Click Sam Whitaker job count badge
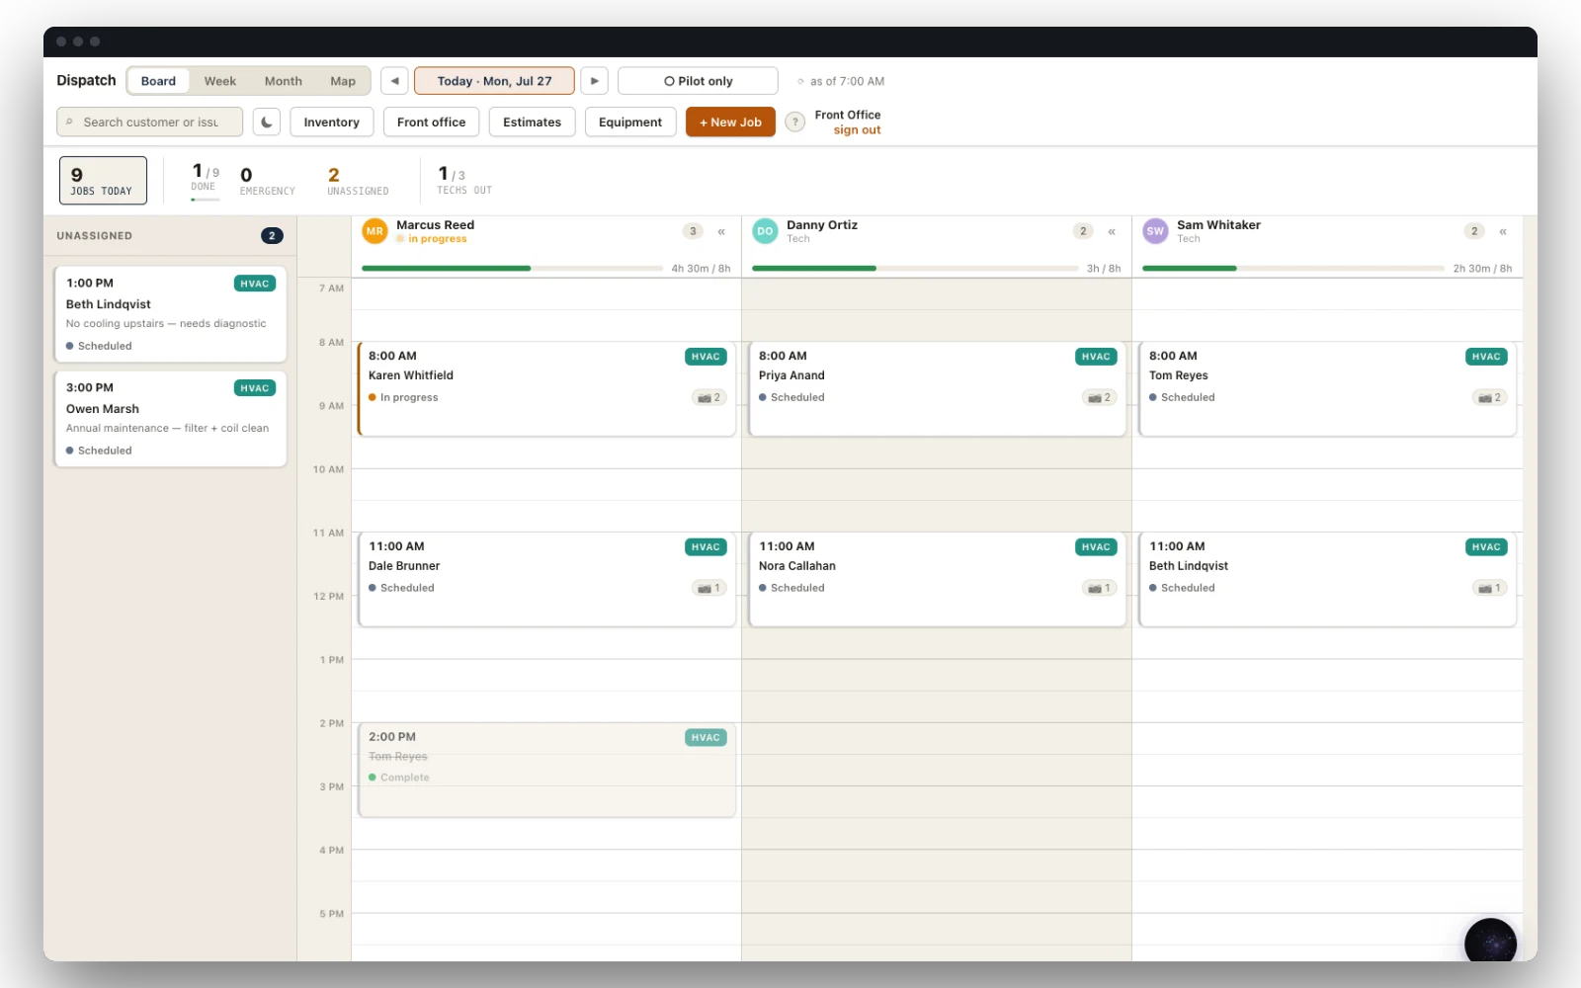Image resolution: width=1581 pixels, height=988 pixels. click(1474, 231)
